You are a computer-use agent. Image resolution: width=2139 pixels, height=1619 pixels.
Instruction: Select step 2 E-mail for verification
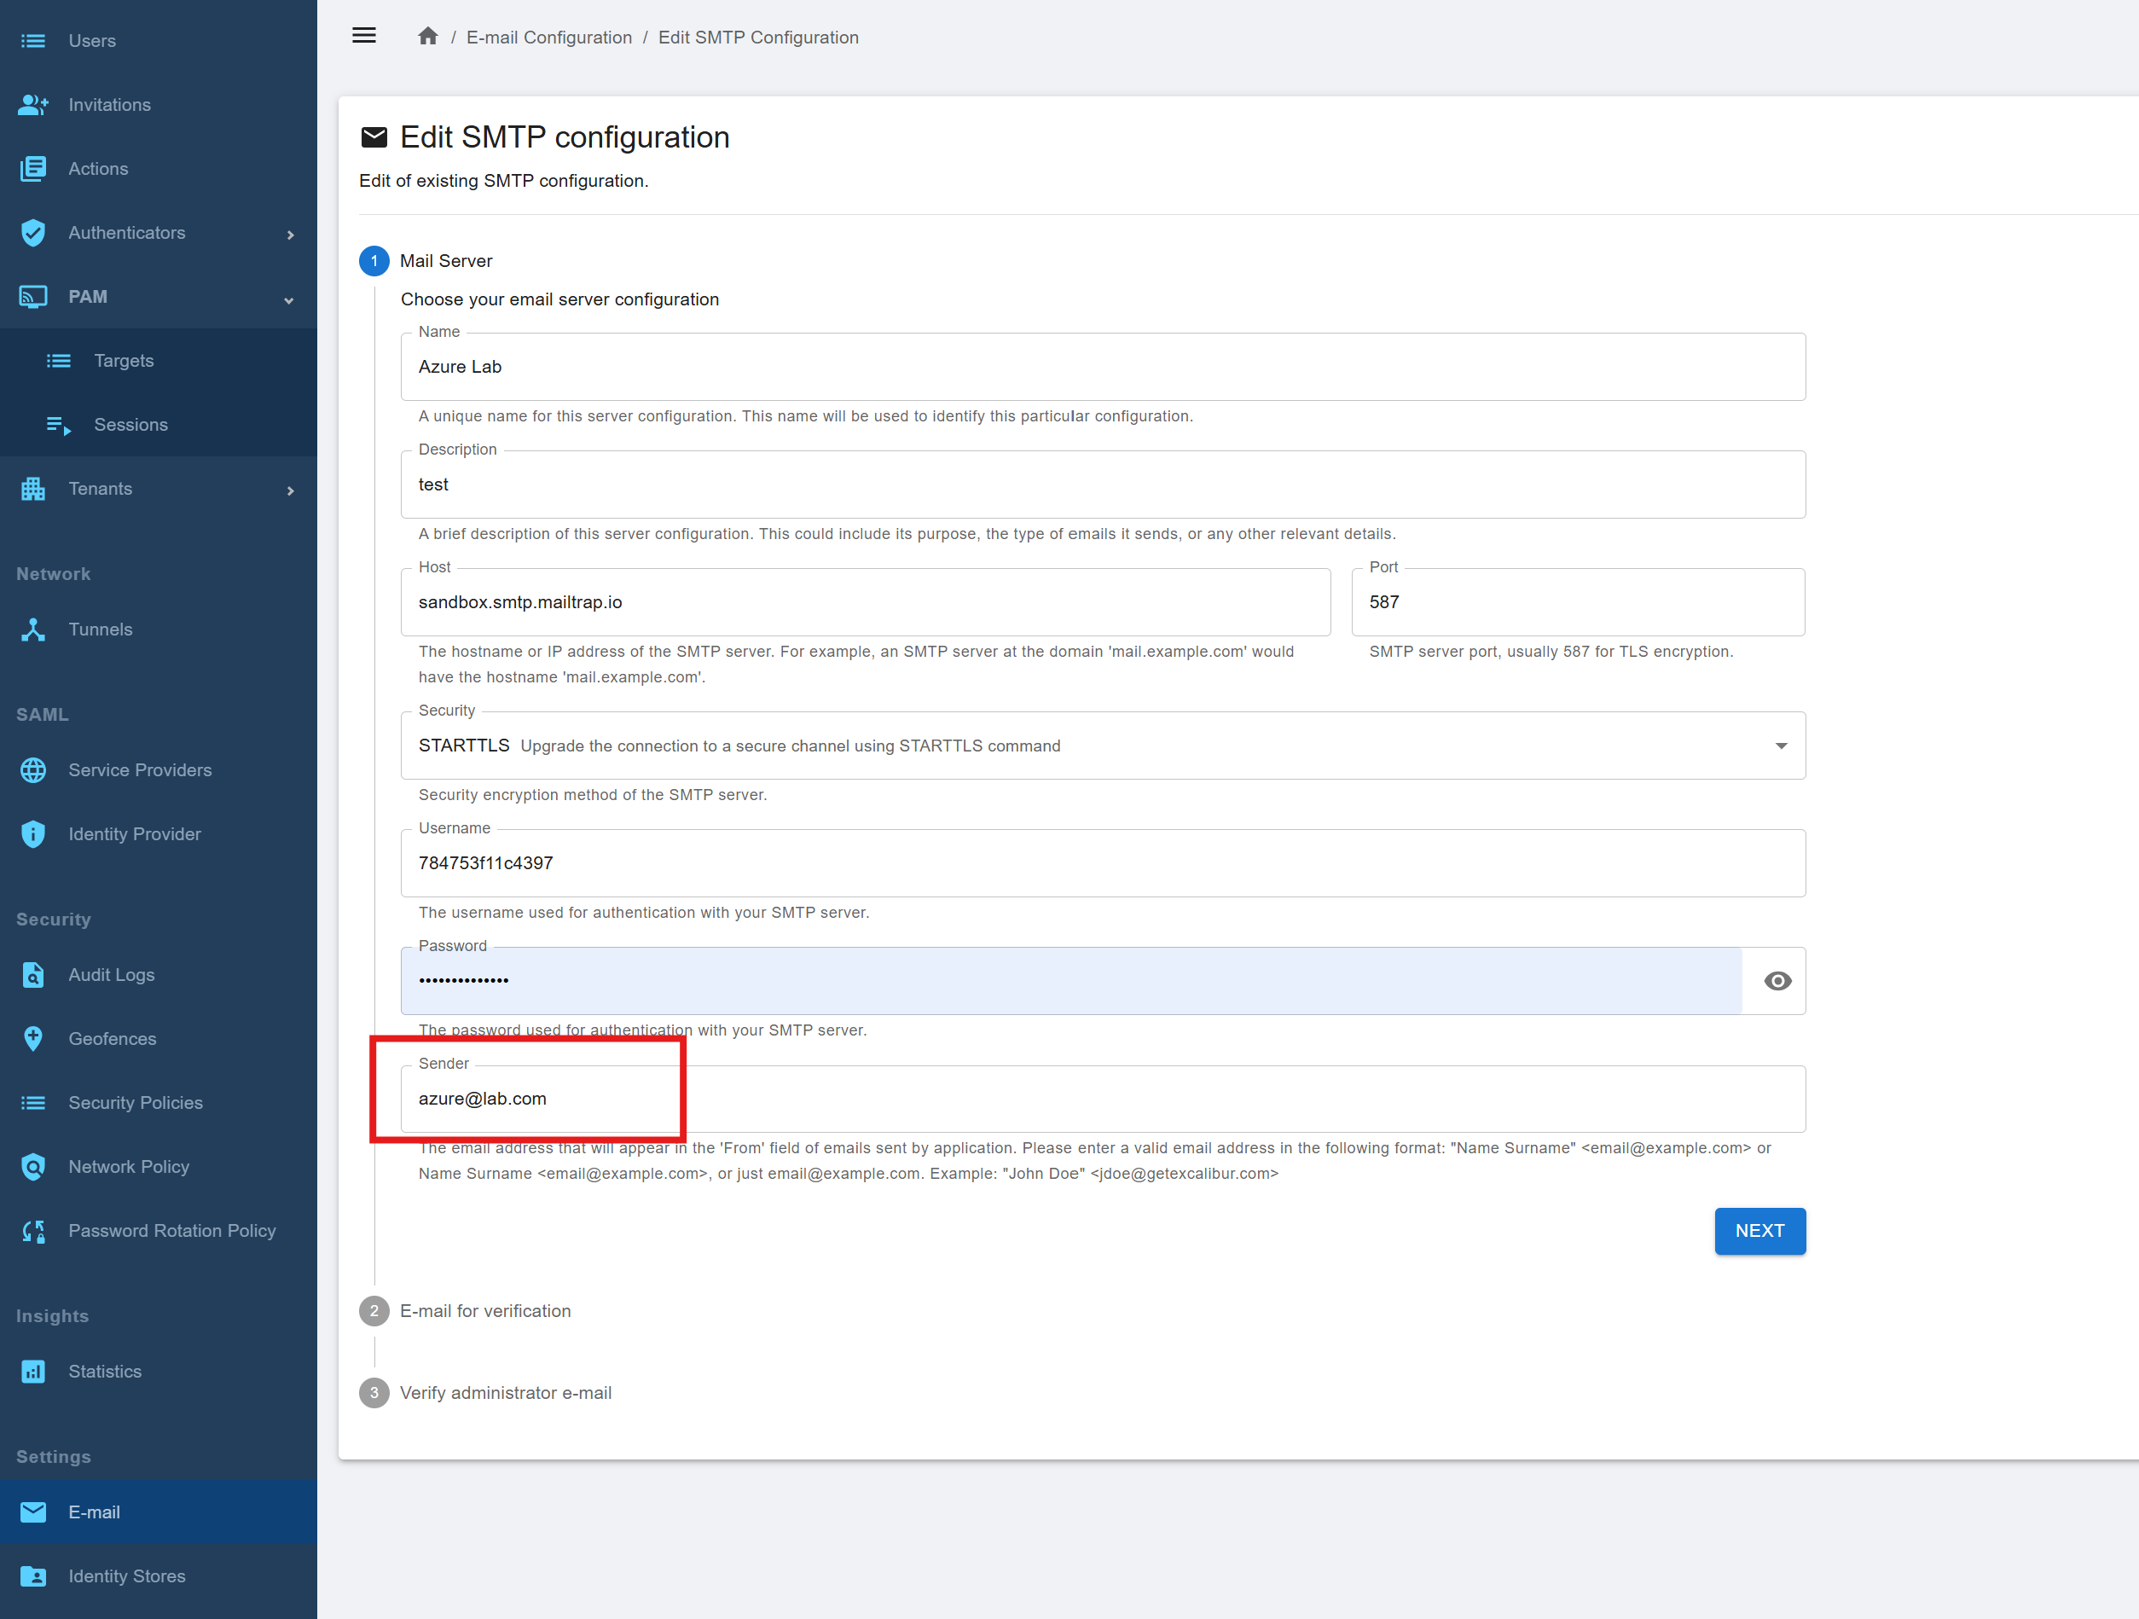point(484,1310)
